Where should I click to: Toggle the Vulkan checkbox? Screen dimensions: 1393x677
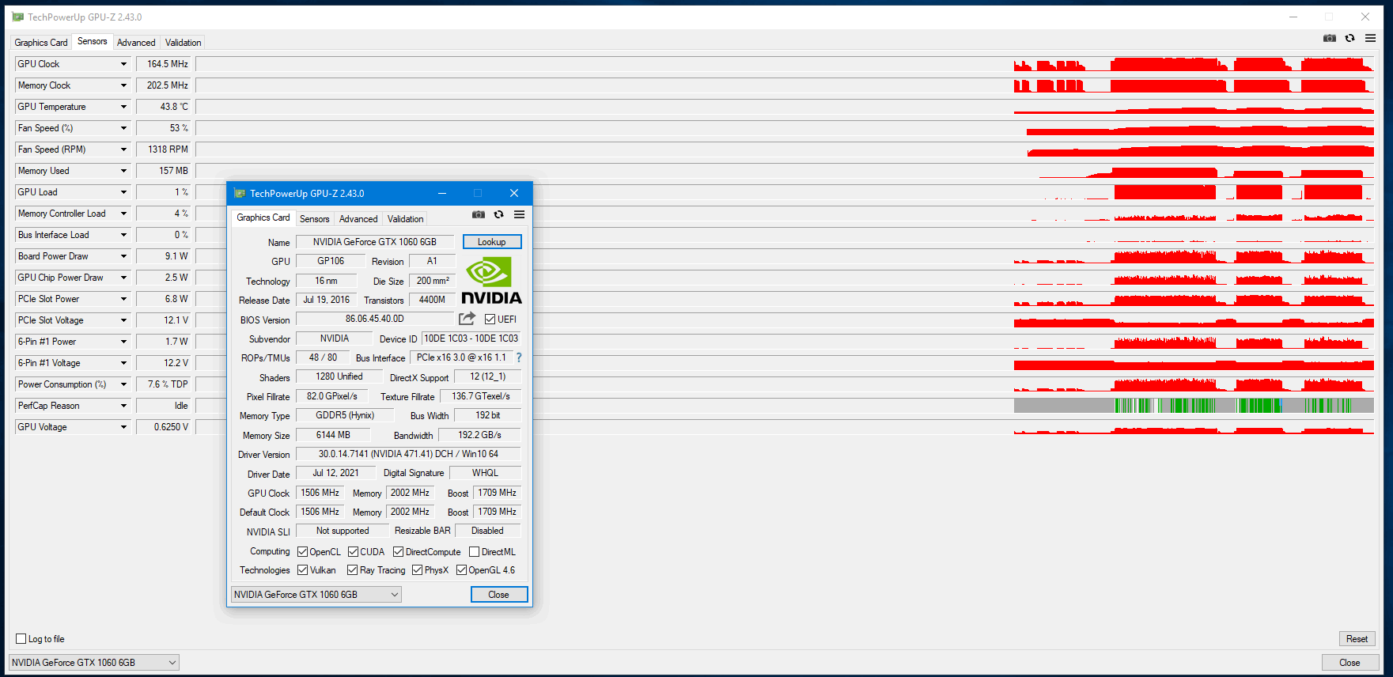pos(302,570)
